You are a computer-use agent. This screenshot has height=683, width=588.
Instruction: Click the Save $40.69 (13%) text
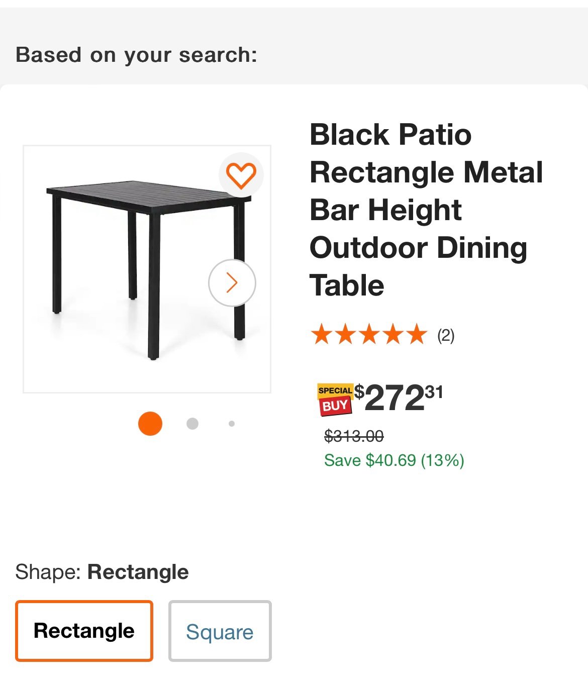(x=394, y=460)
